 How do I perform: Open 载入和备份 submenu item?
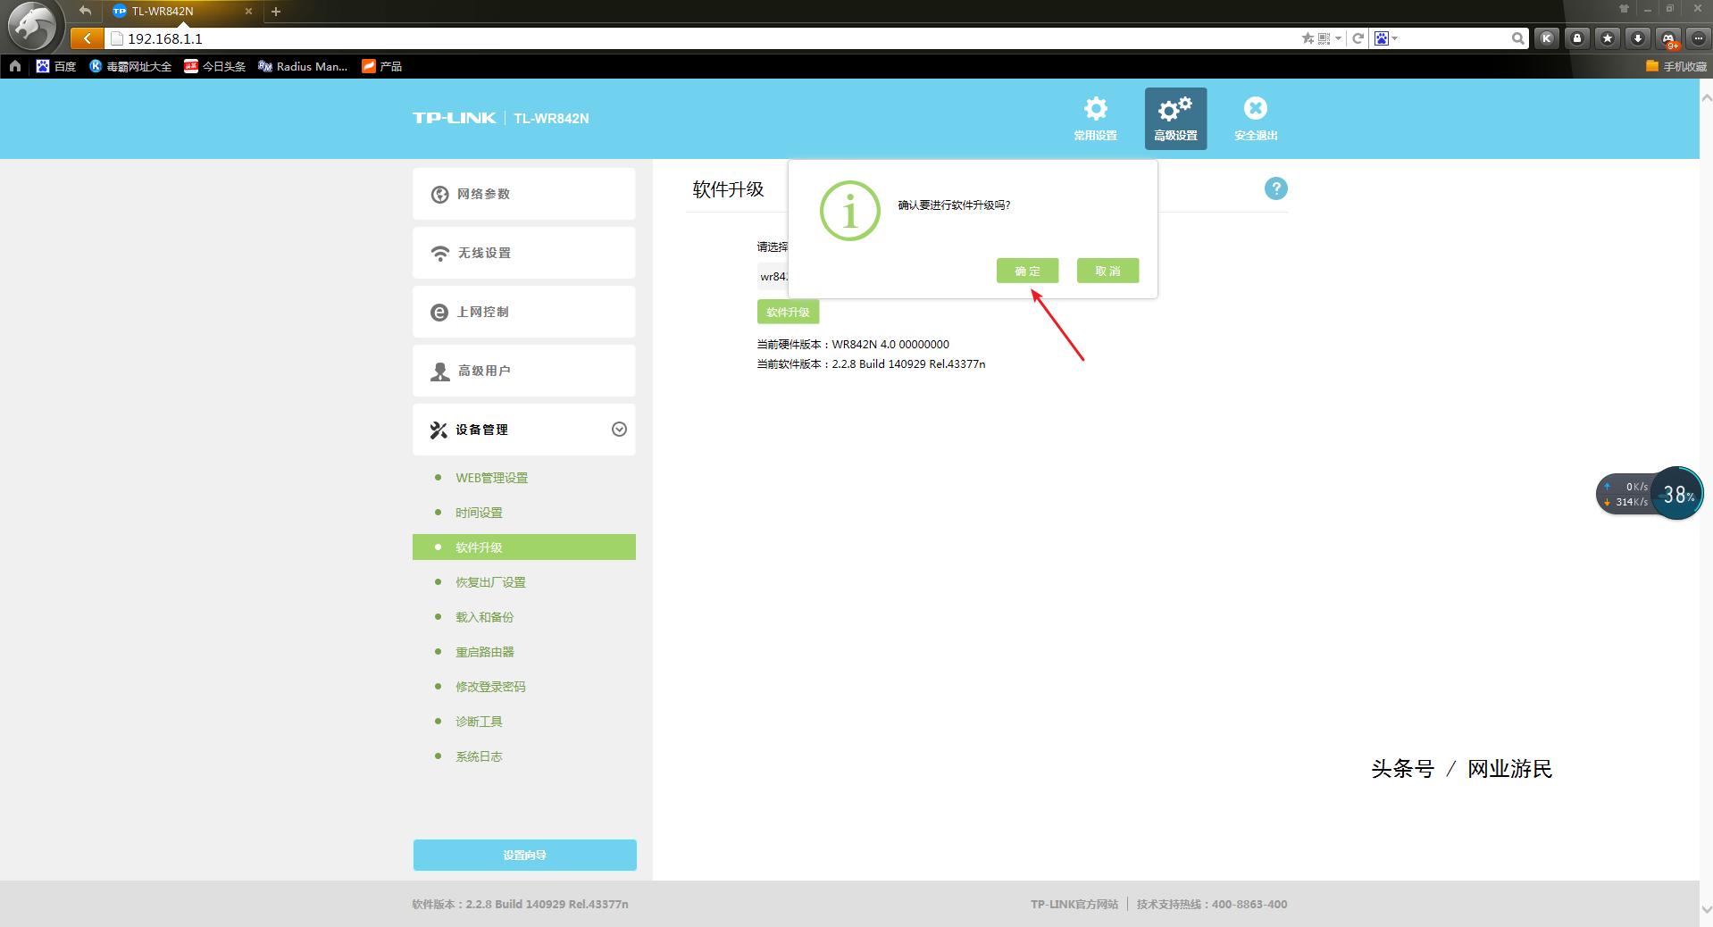485,617
